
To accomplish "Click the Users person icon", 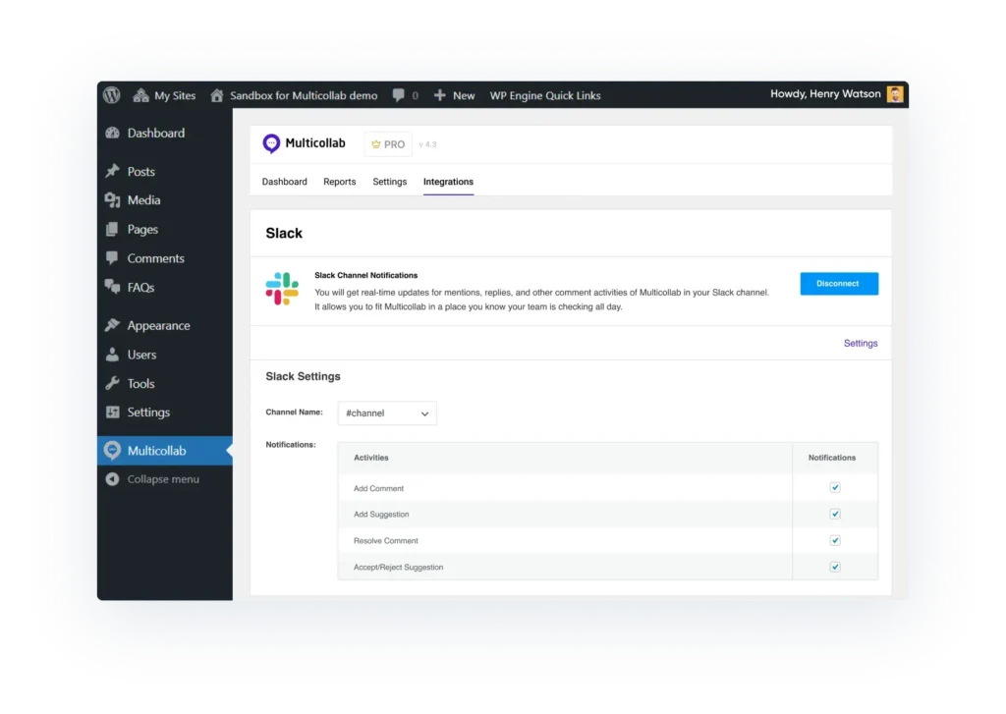I will [112, 355].
